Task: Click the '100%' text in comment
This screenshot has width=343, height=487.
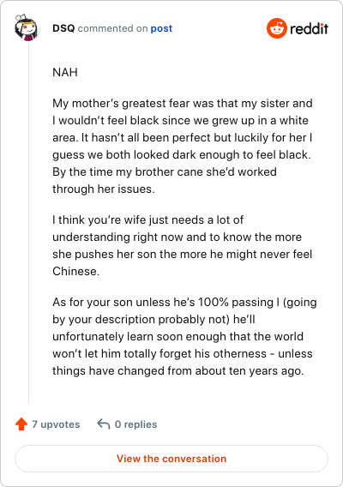Action: (x=214, y=302)
